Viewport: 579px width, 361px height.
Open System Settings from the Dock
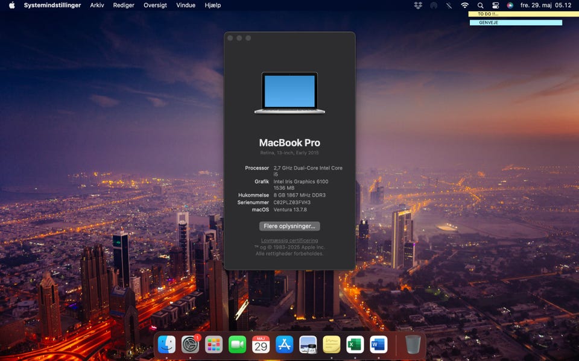[190, 345]
